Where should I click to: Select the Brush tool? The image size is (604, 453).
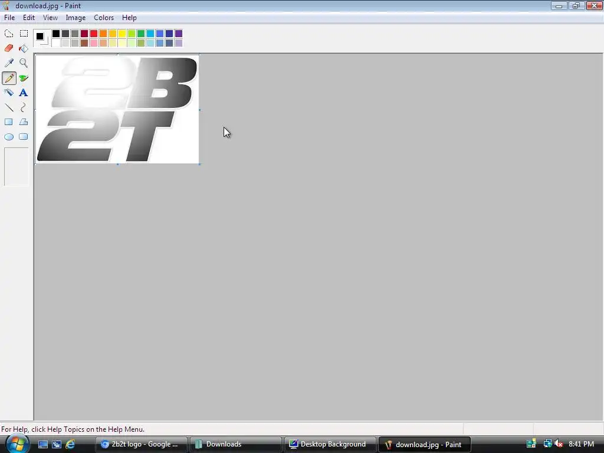click(x=24, y=78)
